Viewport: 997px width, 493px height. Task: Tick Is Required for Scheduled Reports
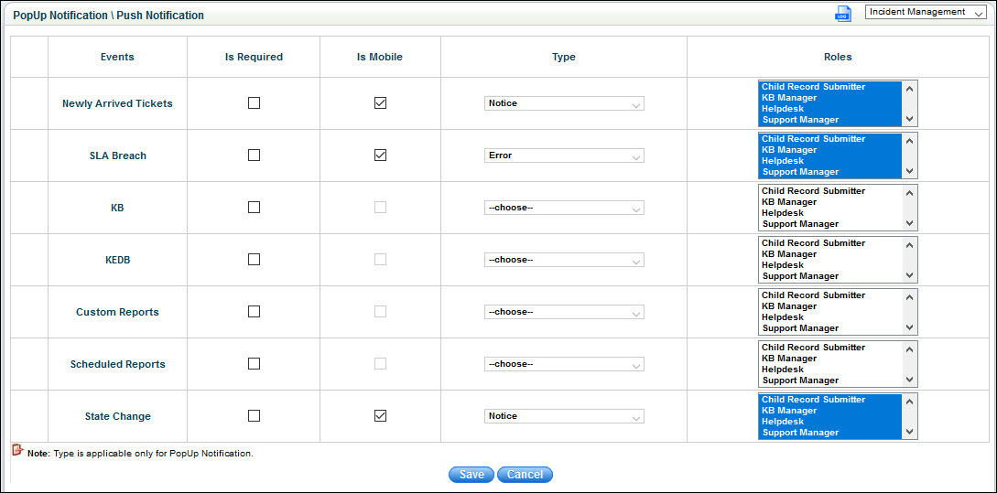coord(254,363)
